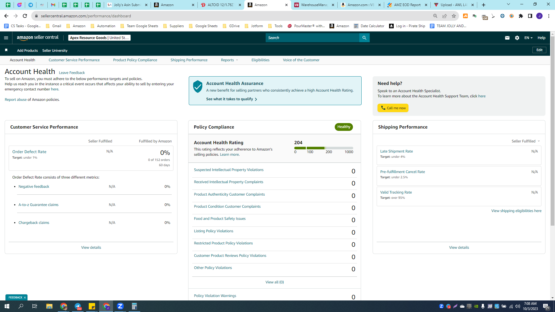This screenshot has width=555, height=312.
Task: Click the Amazon Seller Central logo
Action: (x=38, y=38)
